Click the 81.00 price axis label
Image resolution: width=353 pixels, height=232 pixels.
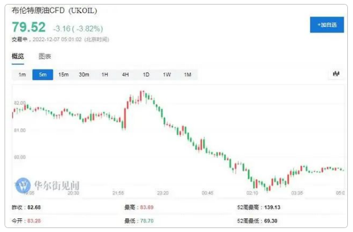click(20, 130)
